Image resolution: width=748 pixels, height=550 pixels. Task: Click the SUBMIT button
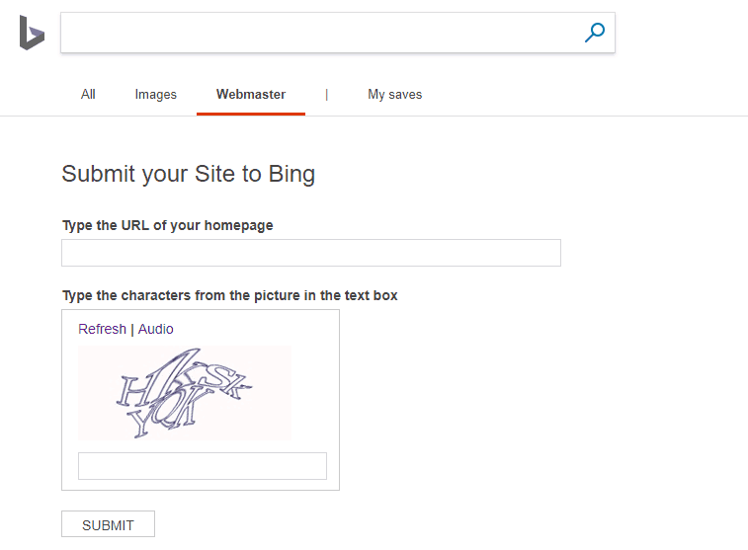coord(108,524)
